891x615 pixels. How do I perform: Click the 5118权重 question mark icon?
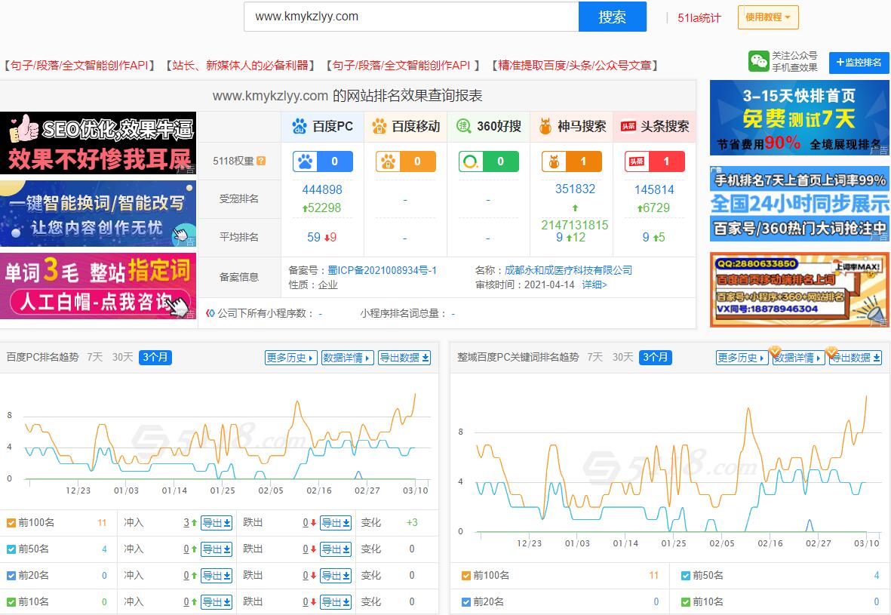tap(261, 161)
